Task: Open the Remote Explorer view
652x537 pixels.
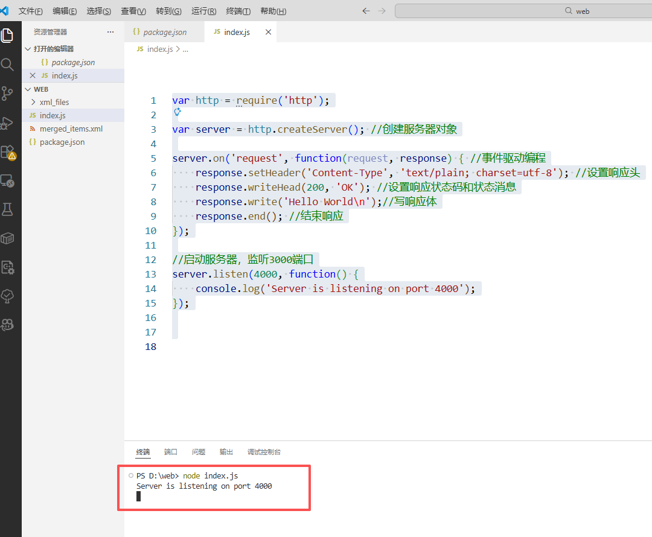Action: pyautogui.click(x=7, y=180)
